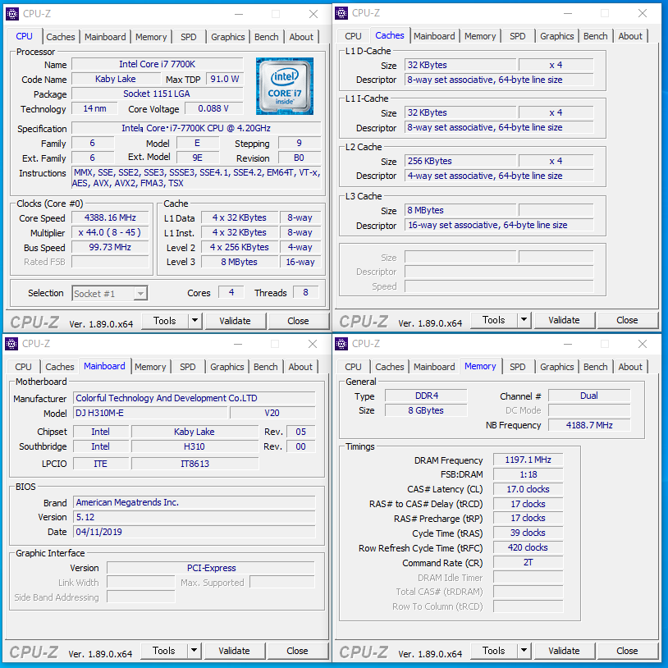668x668 pixels.
Task: Select About tab in Mainboard window
Action: [300, 367]
